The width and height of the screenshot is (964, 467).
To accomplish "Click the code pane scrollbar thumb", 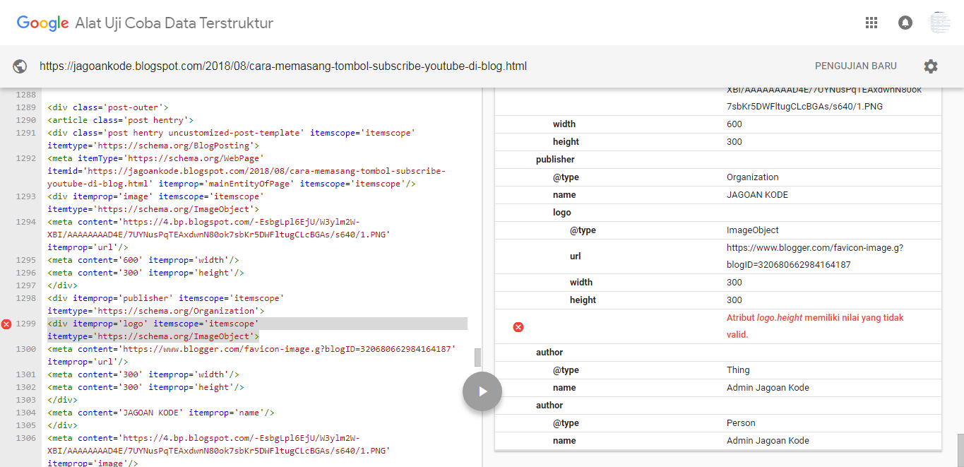I will [477, 357].
